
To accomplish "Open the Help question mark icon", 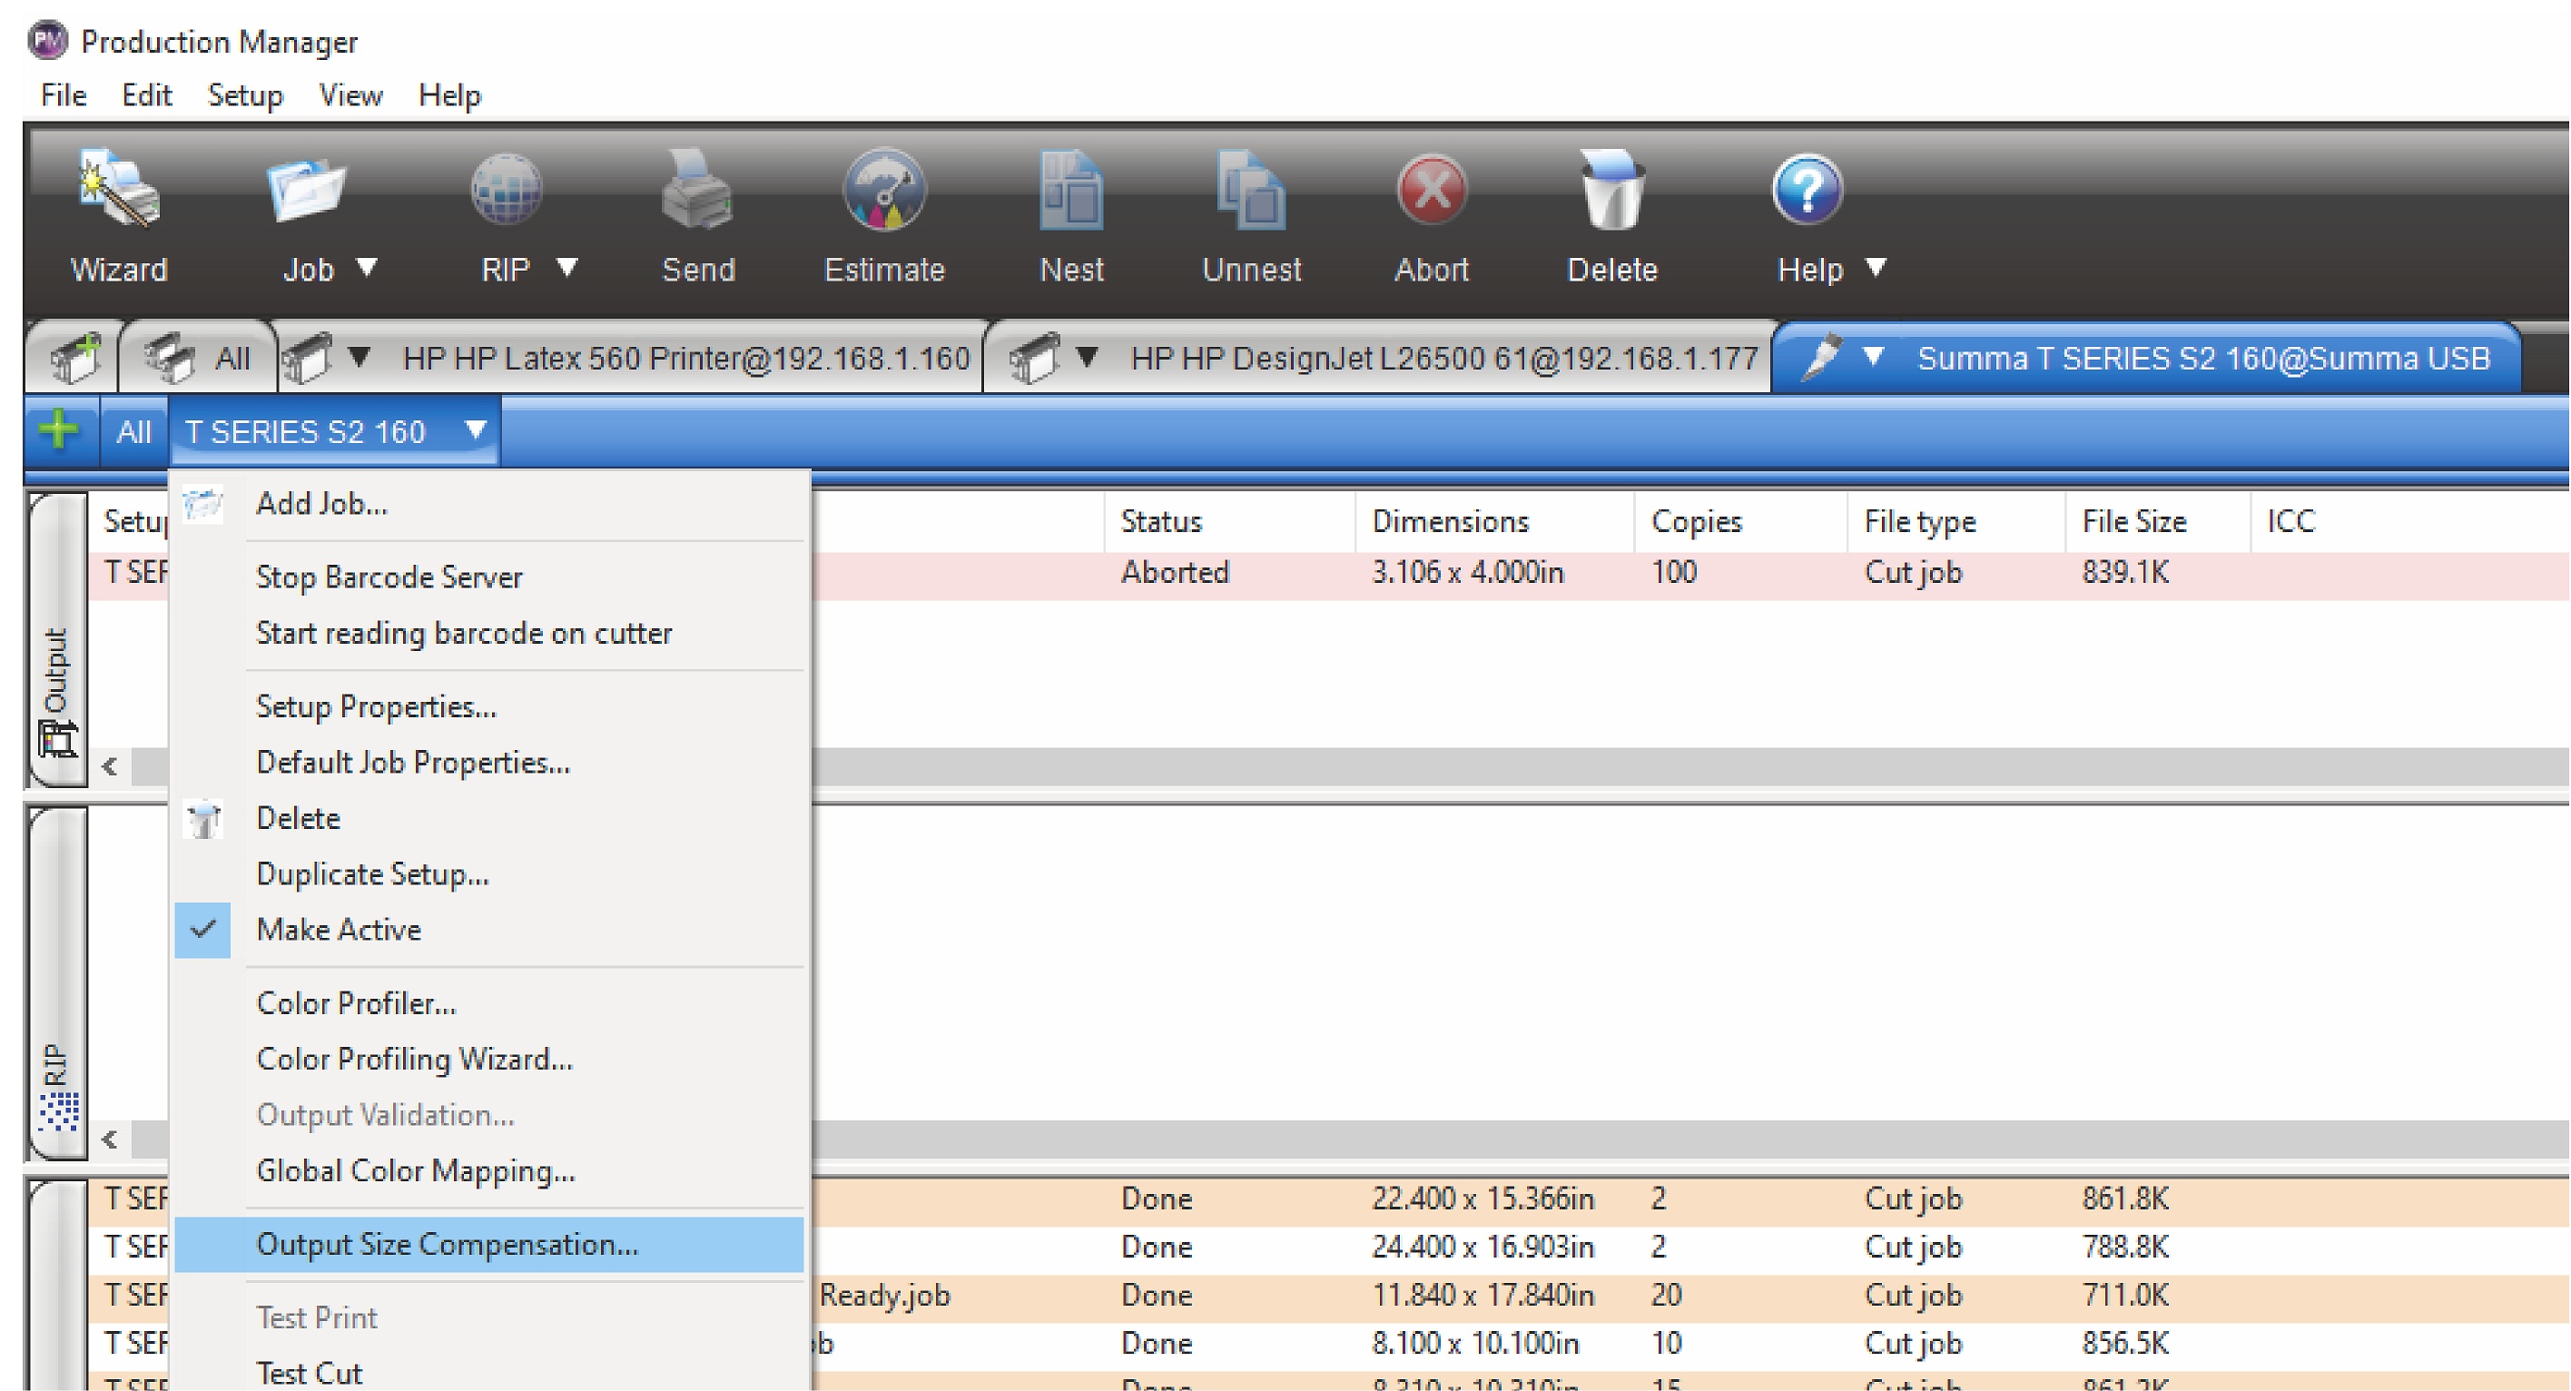I will (1808, 191).
